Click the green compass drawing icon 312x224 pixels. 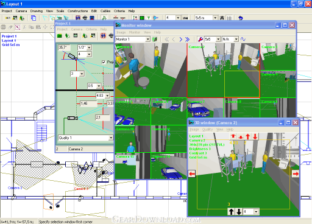point(104,18)
